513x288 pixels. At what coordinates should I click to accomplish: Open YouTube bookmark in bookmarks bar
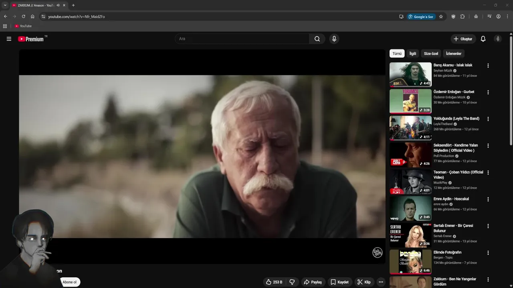click(23, 26)
